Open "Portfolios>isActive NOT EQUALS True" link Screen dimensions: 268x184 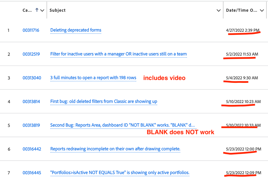pos(120,173)
